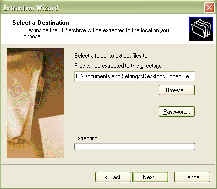Image resolution: width=217 pixels, height=189 pixels.
Task: Click the 'Select a folder to extract files to' text
Action: click(x=111, y=56)
